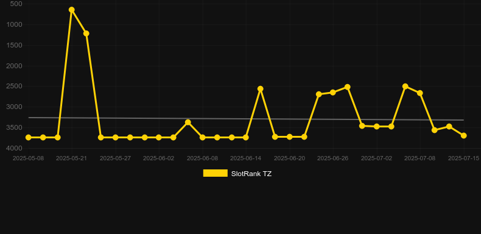The height and width of the screenshot is (234, 481).
Task: Click the 2025-05-08 x-axis label
Action: pos(28,158)
